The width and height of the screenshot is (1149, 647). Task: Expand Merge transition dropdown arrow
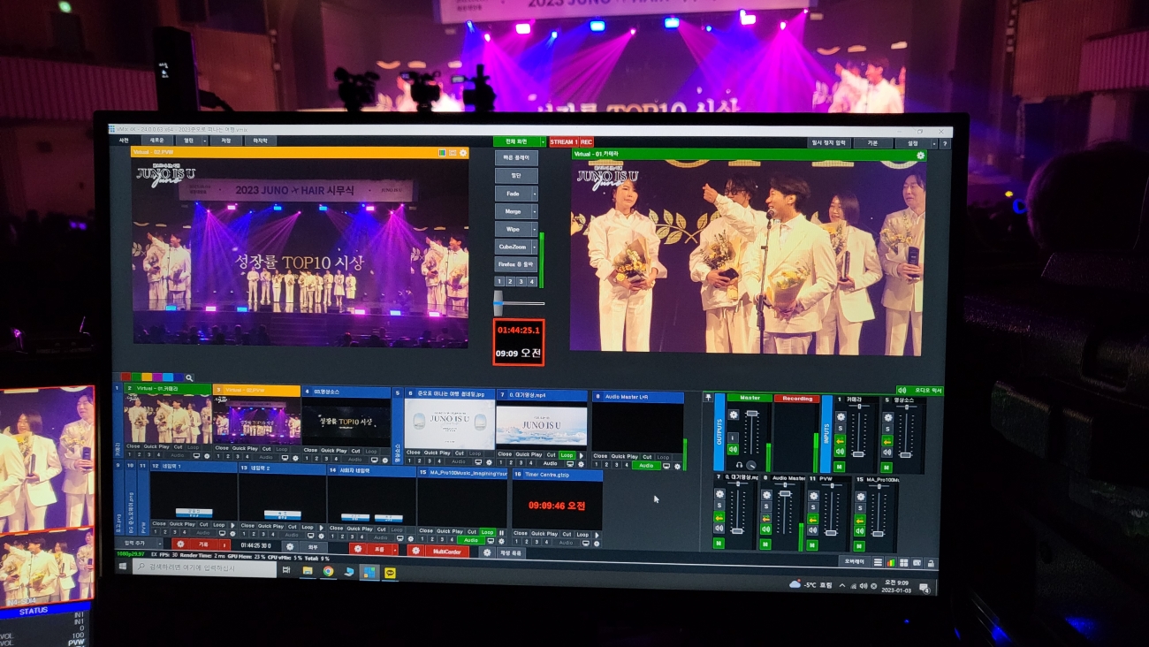tap(535, 211)
